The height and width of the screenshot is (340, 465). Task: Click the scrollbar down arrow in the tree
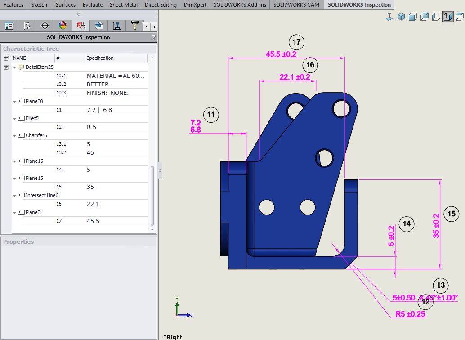coord(152,230)
